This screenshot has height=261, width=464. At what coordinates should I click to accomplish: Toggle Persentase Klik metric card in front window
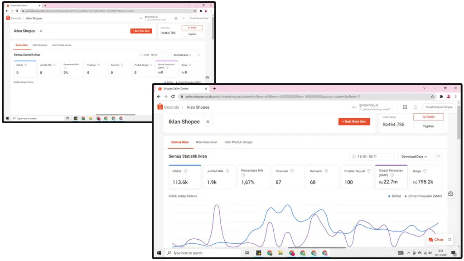click(x=254, y=177)
